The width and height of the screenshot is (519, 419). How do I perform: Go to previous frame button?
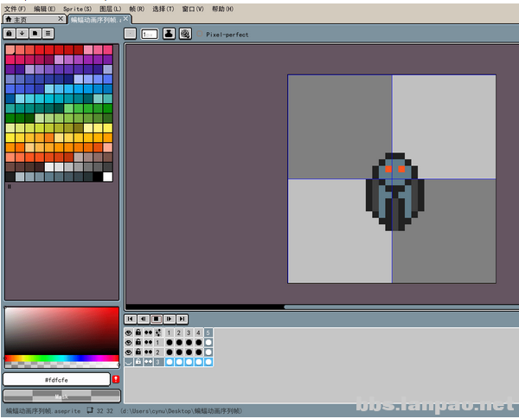coord(144,319)
